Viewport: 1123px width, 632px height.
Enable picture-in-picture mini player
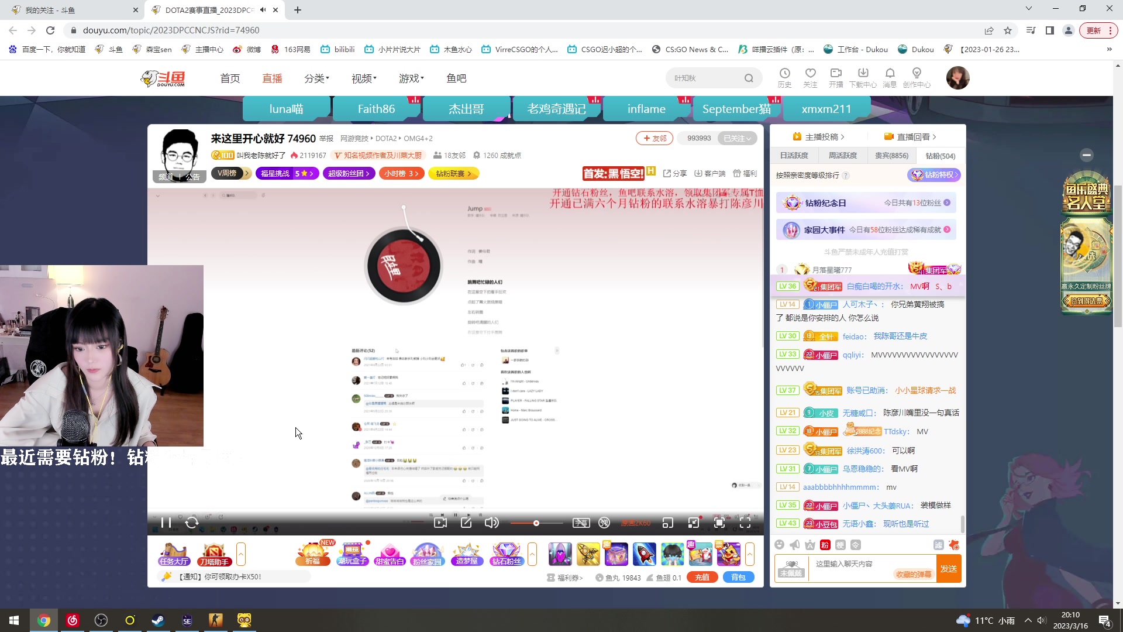coord(667,523)
